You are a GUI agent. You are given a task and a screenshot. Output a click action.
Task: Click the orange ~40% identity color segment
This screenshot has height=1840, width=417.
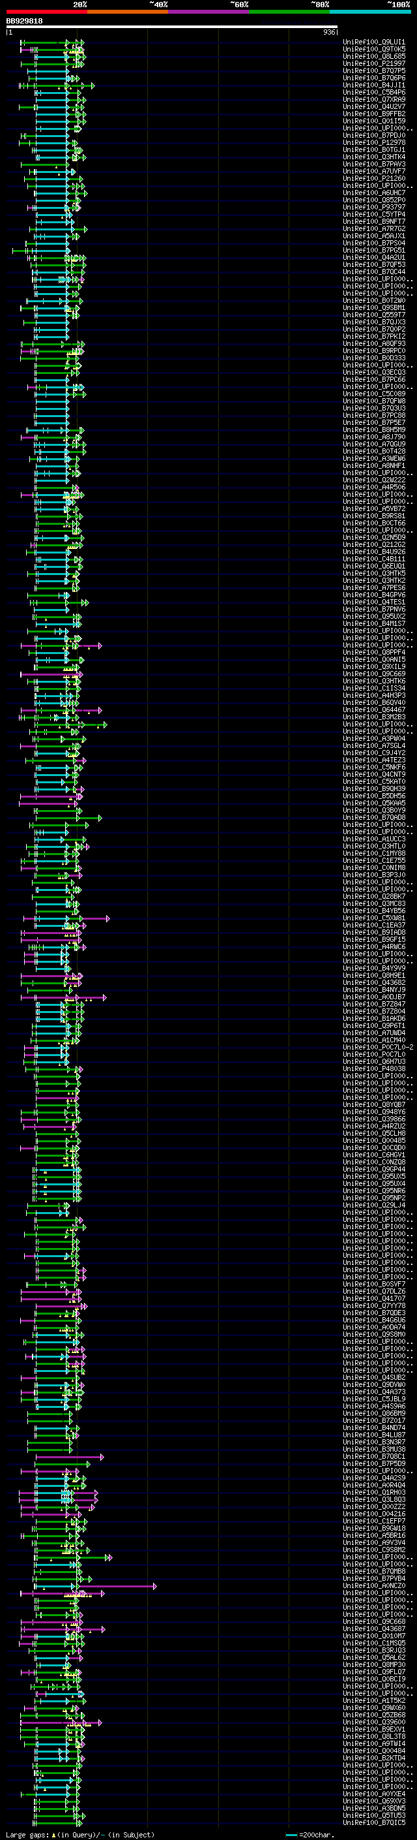pos(128,12)
